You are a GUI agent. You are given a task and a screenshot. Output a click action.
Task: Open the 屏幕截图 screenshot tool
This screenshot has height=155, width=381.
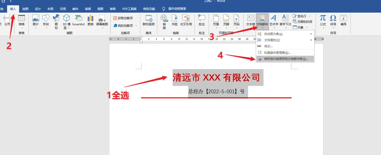102,21
